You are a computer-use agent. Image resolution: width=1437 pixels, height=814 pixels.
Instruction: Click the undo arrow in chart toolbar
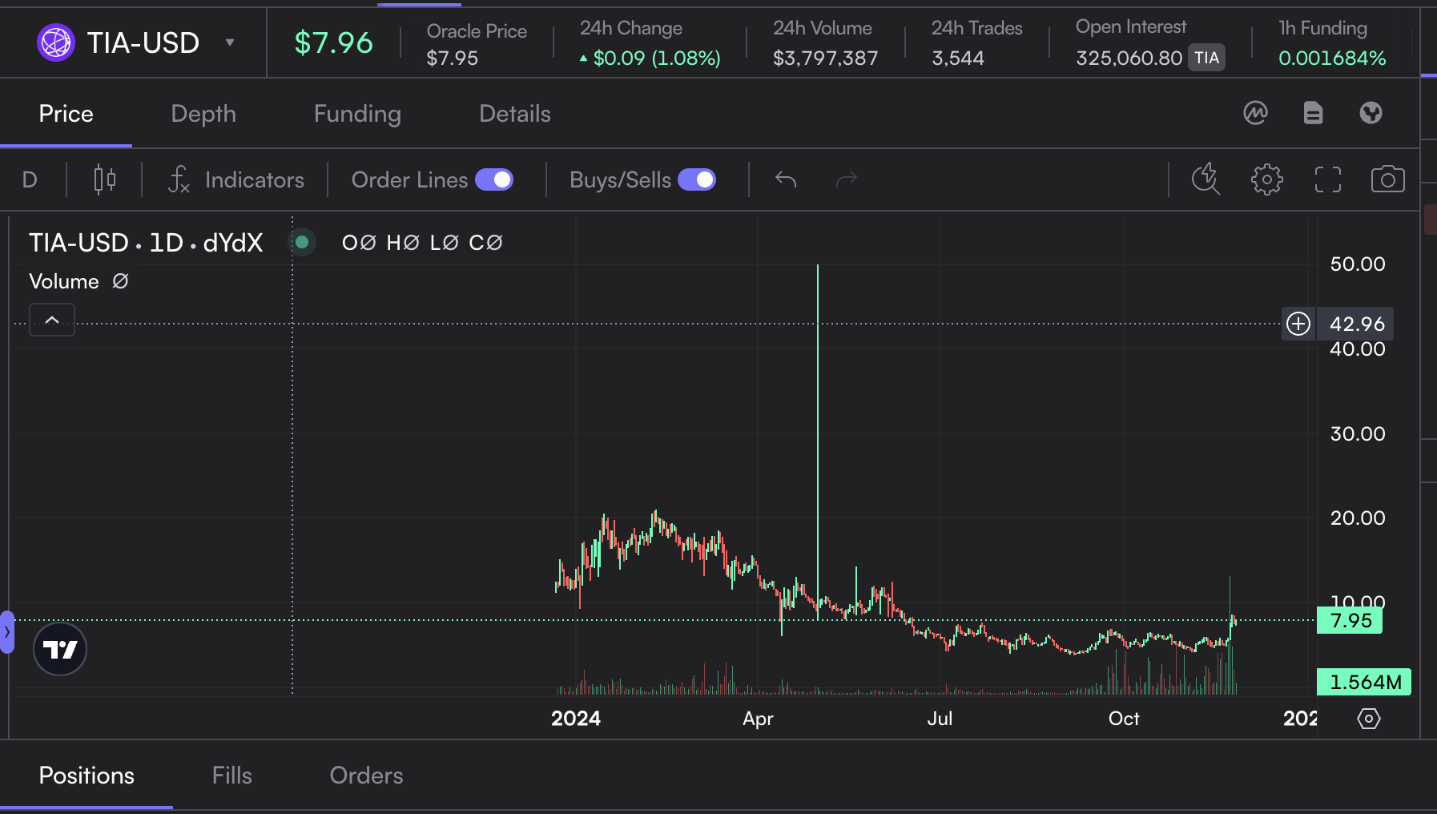pyautogui.click(x=786, y=179)
